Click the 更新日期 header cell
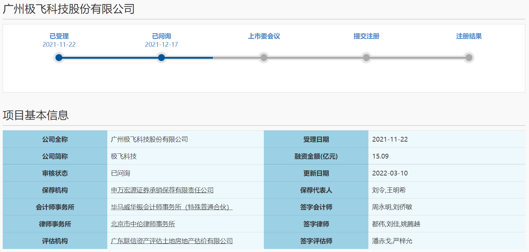This screenshot has height=252, width=529. (x=316, y=173)
